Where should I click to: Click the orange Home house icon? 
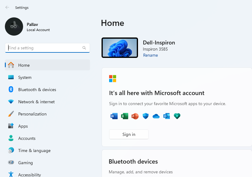point(11,65)
